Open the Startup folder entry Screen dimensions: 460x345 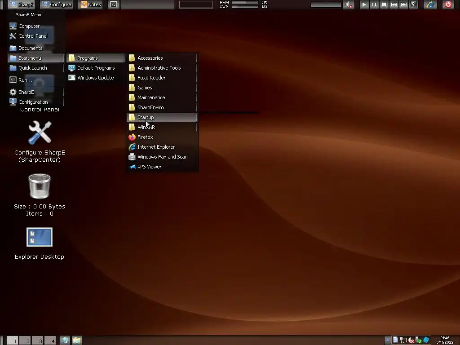[163, 117]
